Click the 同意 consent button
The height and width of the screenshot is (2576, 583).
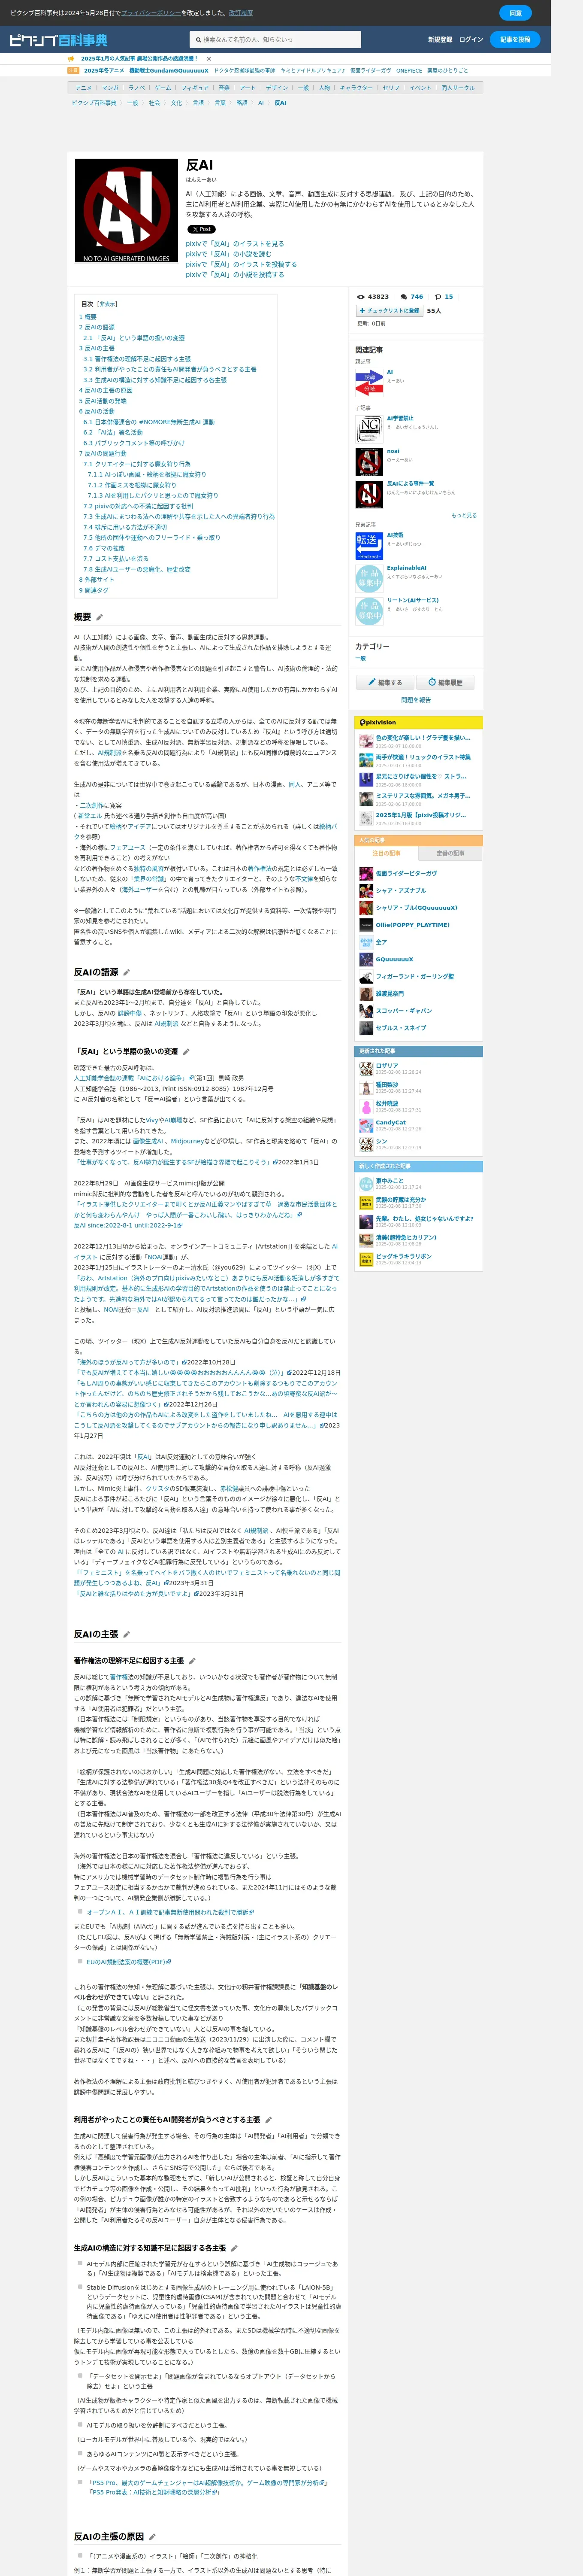click(515, 13)
